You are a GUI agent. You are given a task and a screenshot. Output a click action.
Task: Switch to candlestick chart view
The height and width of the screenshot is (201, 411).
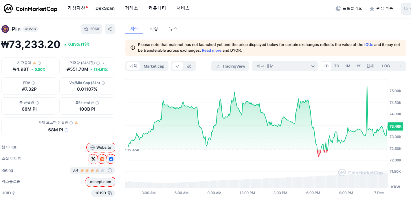coord(189,66)
